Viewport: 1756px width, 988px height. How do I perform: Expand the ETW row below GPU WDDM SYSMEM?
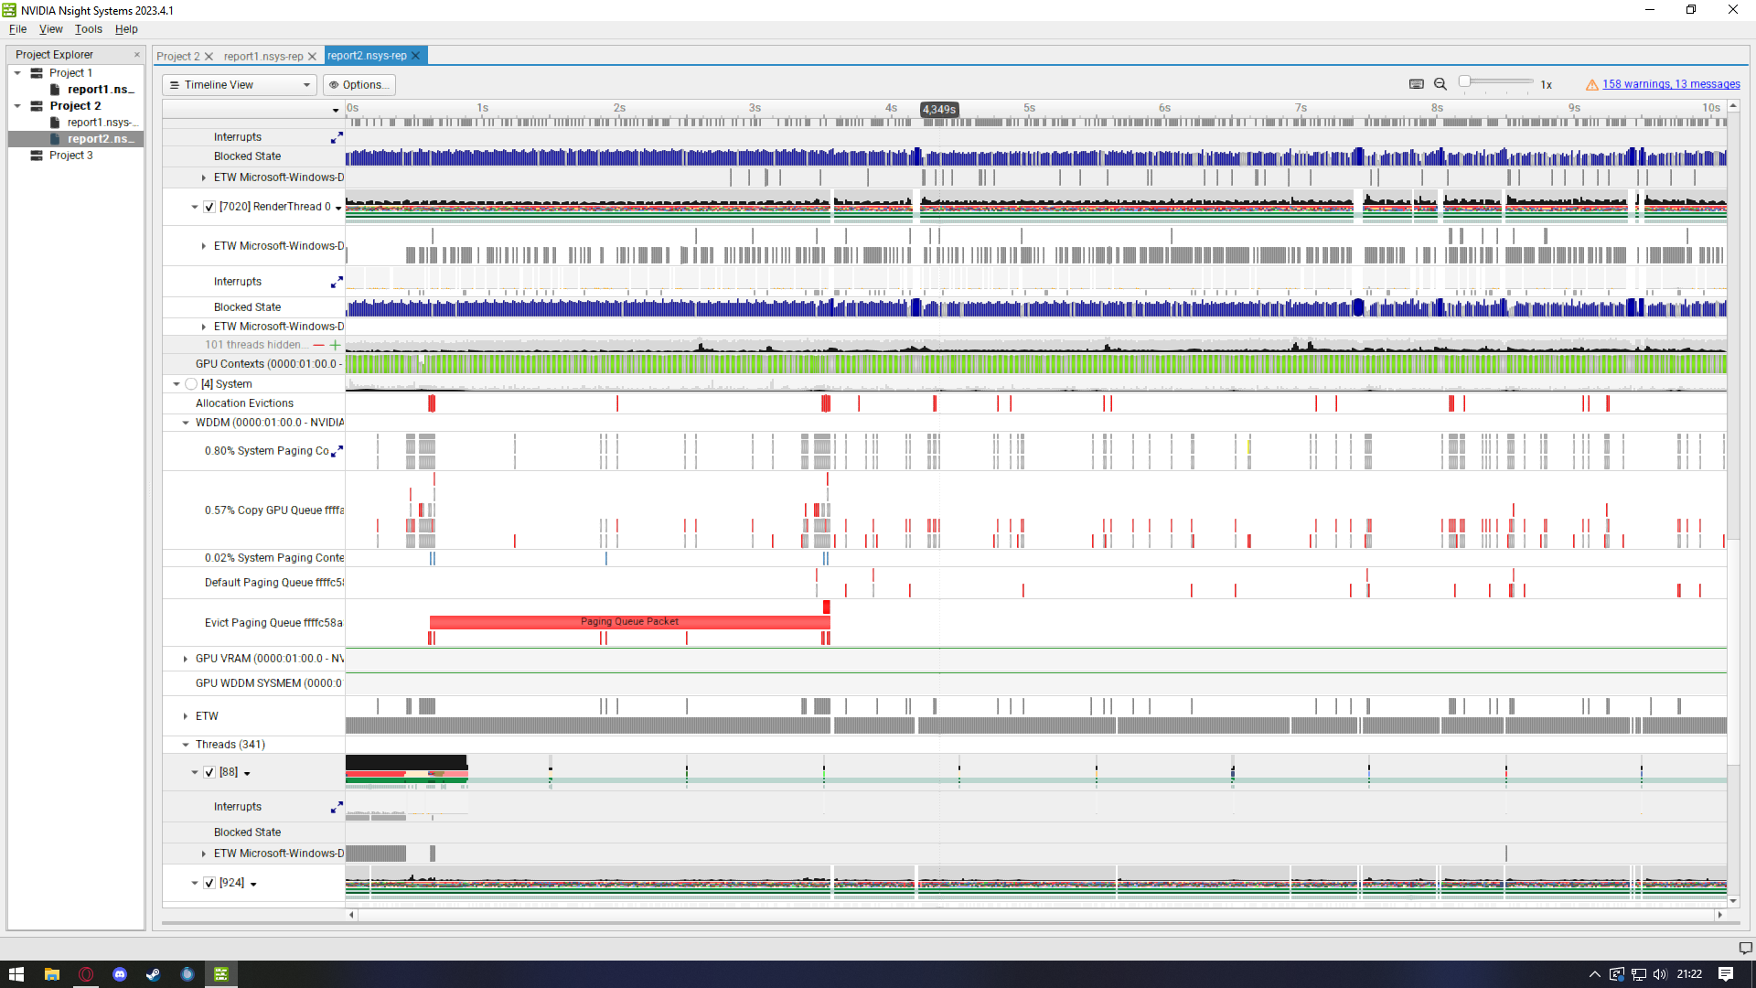(x=186, y=716)
